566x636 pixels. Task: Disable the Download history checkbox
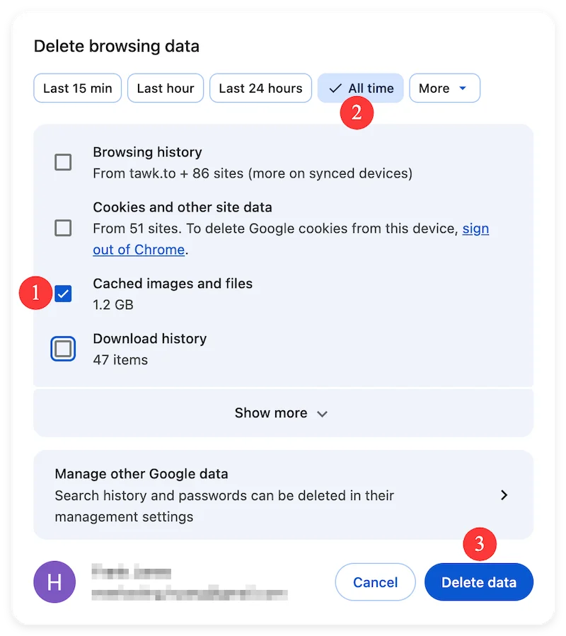(x=63, y=348)
